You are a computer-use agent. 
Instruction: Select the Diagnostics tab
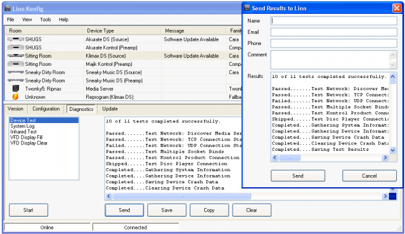[81, 109]
